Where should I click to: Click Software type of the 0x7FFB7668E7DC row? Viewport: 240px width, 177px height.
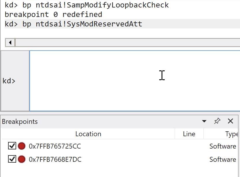point(223,159)
